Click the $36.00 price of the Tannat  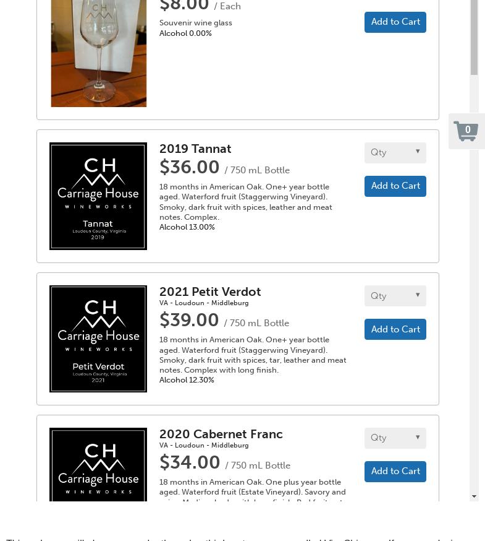(189, 167)
